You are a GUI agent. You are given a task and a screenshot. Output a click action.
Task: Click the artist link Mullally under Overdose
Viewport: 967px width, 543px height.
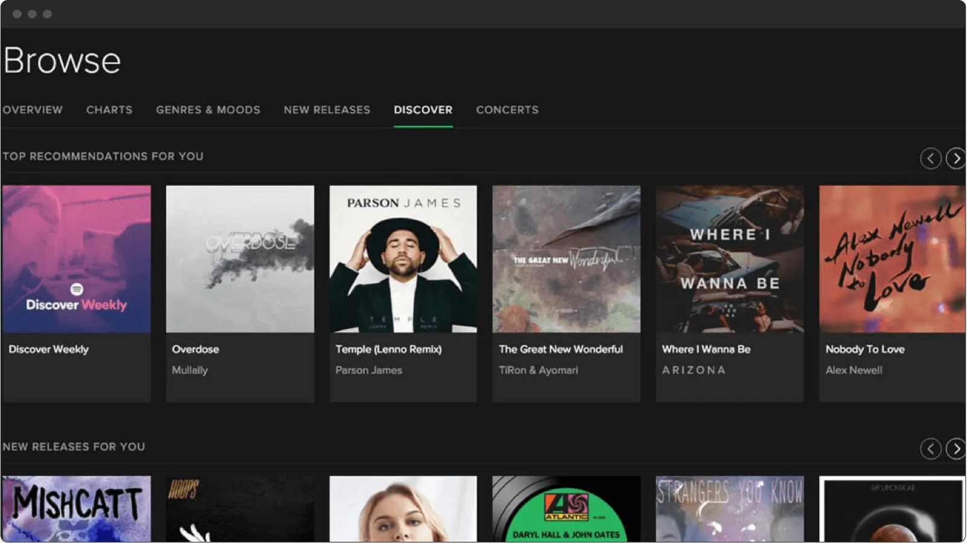(x=190, y=370)
